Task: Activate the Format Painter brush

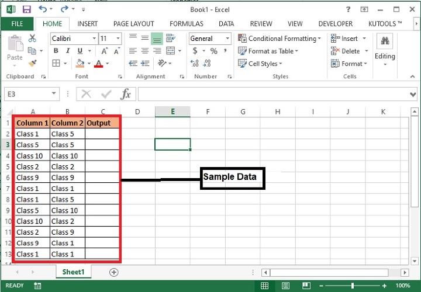Action: coord(32,63)
